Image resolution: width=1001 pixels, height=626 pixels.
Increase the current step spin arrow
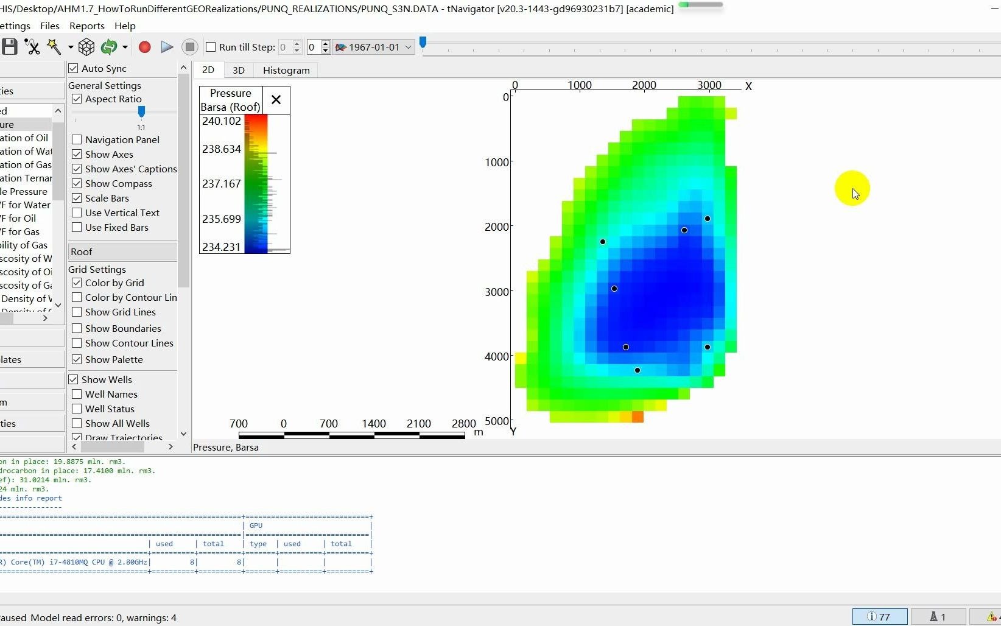(x=325, y=43)
